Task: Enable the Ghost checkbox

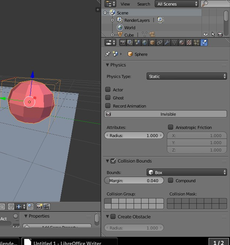Action: click(108, 98)
